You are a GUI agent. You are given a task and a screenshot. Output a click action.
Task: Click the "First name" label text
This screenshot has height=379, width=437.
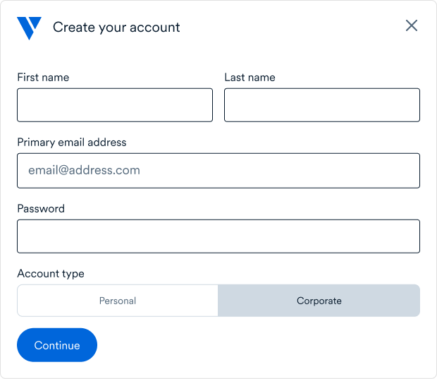click(43, 78)
